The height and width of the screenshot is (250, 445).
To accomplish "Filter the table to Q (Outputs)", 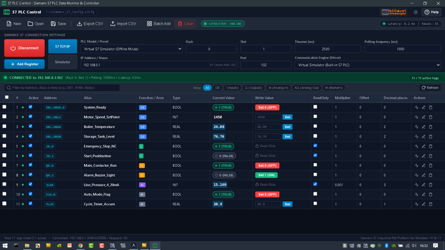I will click(253, 88).
